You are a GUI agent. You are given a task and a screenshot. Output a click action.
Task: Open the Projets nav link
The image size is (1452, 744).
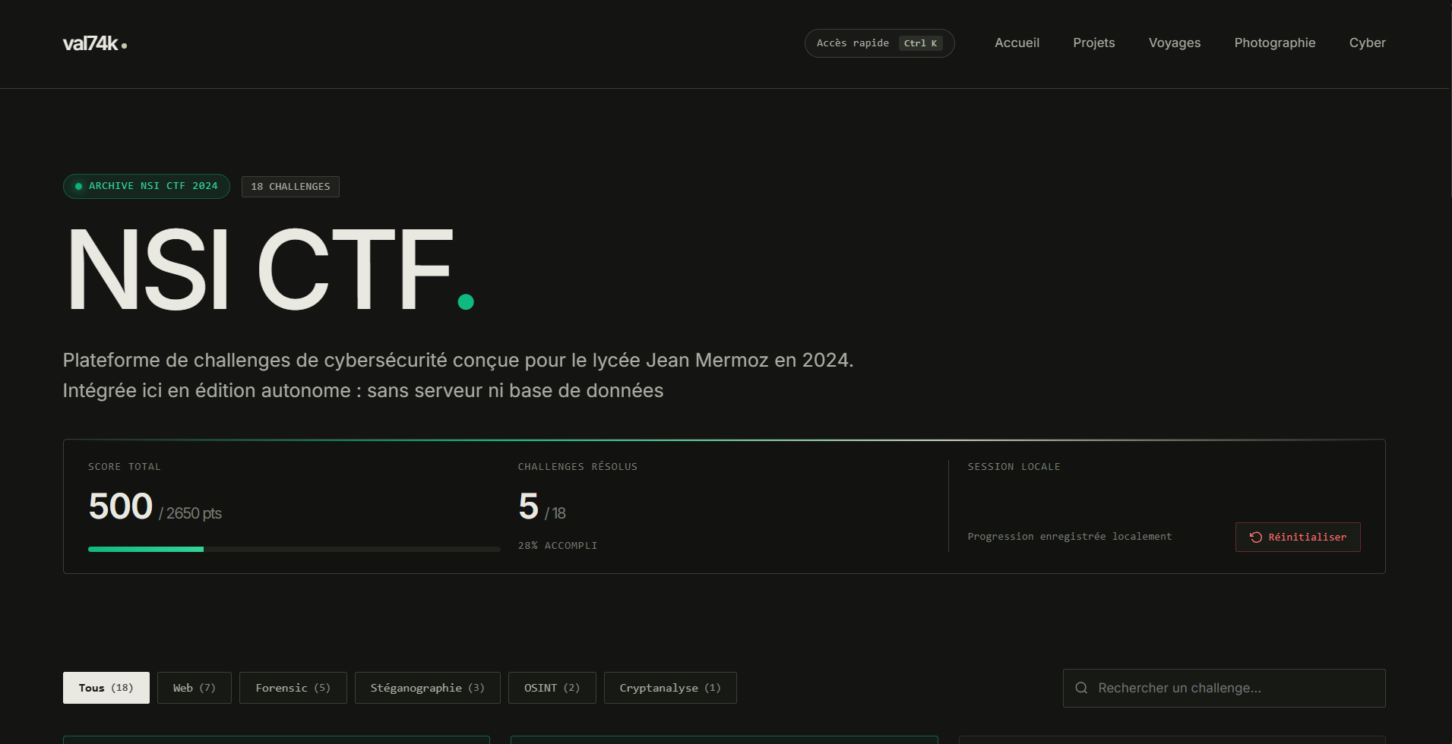(1093, 43)
